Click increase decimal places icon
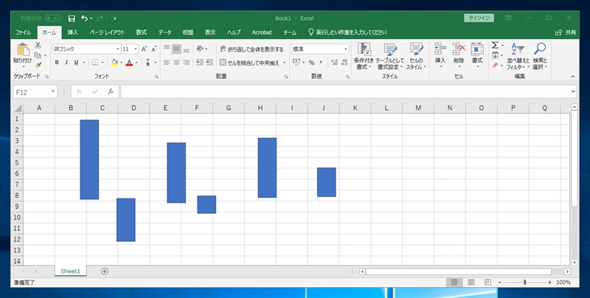Viewport: 590px width, 298px height. (334, 63)
